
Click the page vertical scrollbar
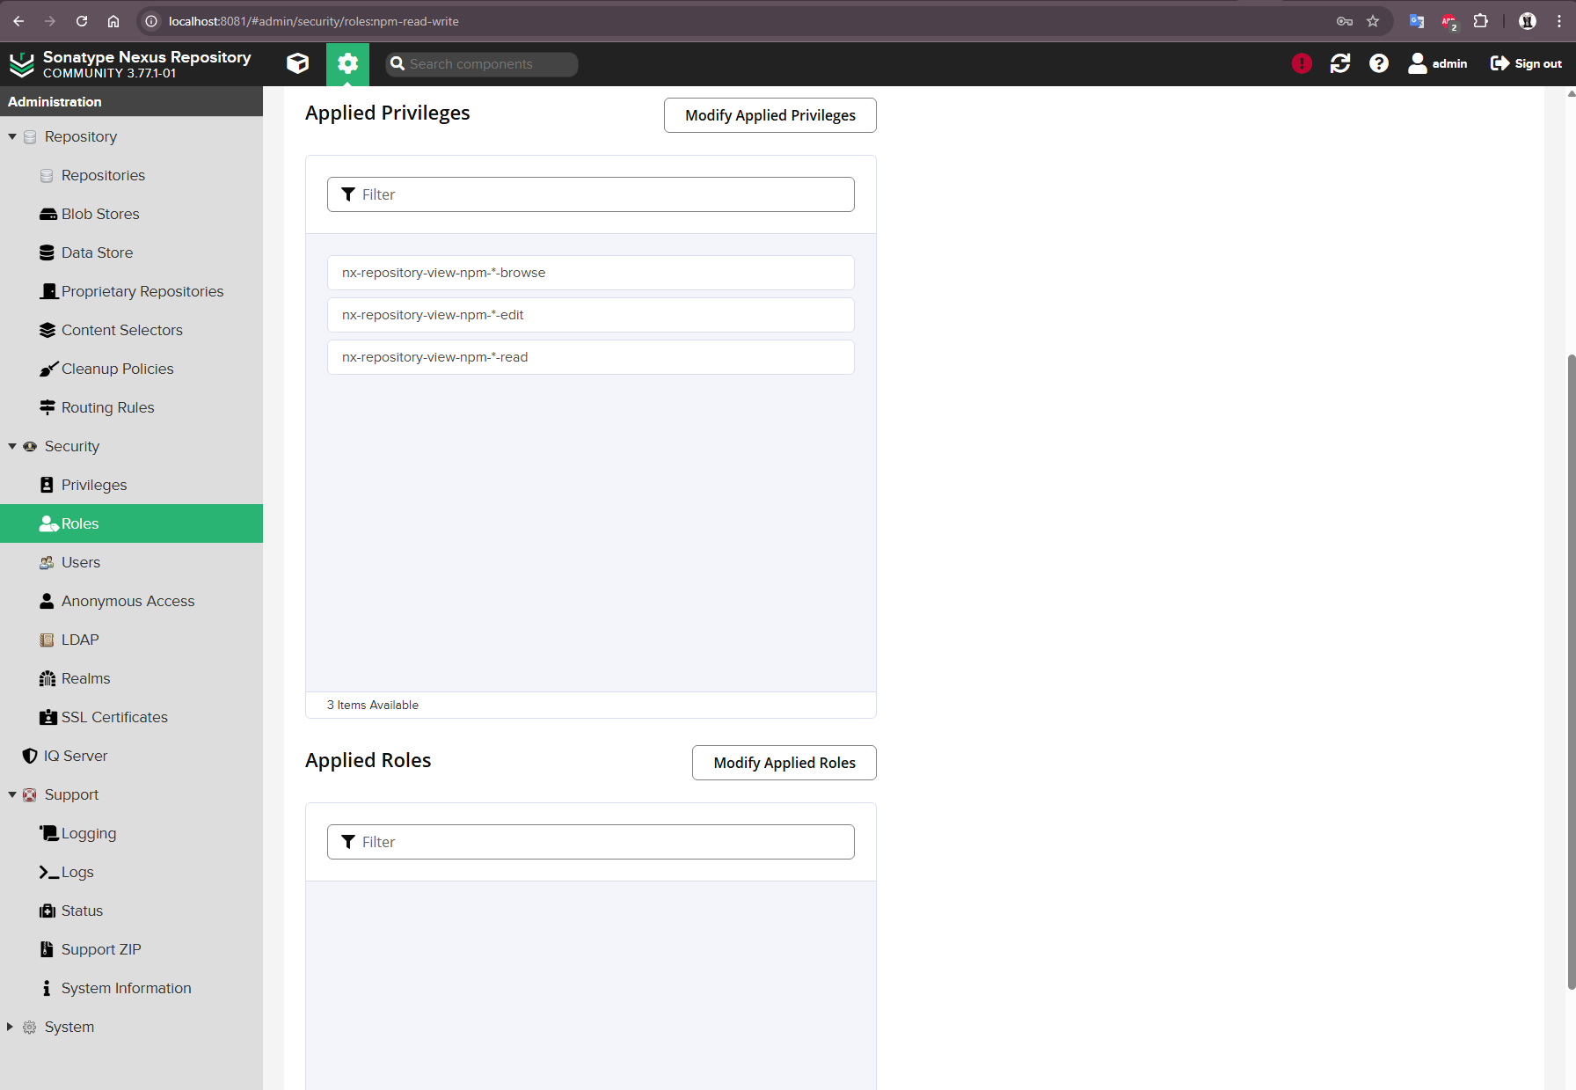(1571, 669)
